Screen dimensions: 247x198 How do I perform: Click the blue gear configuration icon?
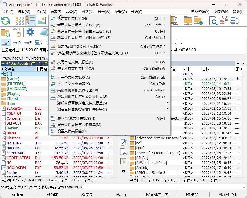[x=30, y=32]
